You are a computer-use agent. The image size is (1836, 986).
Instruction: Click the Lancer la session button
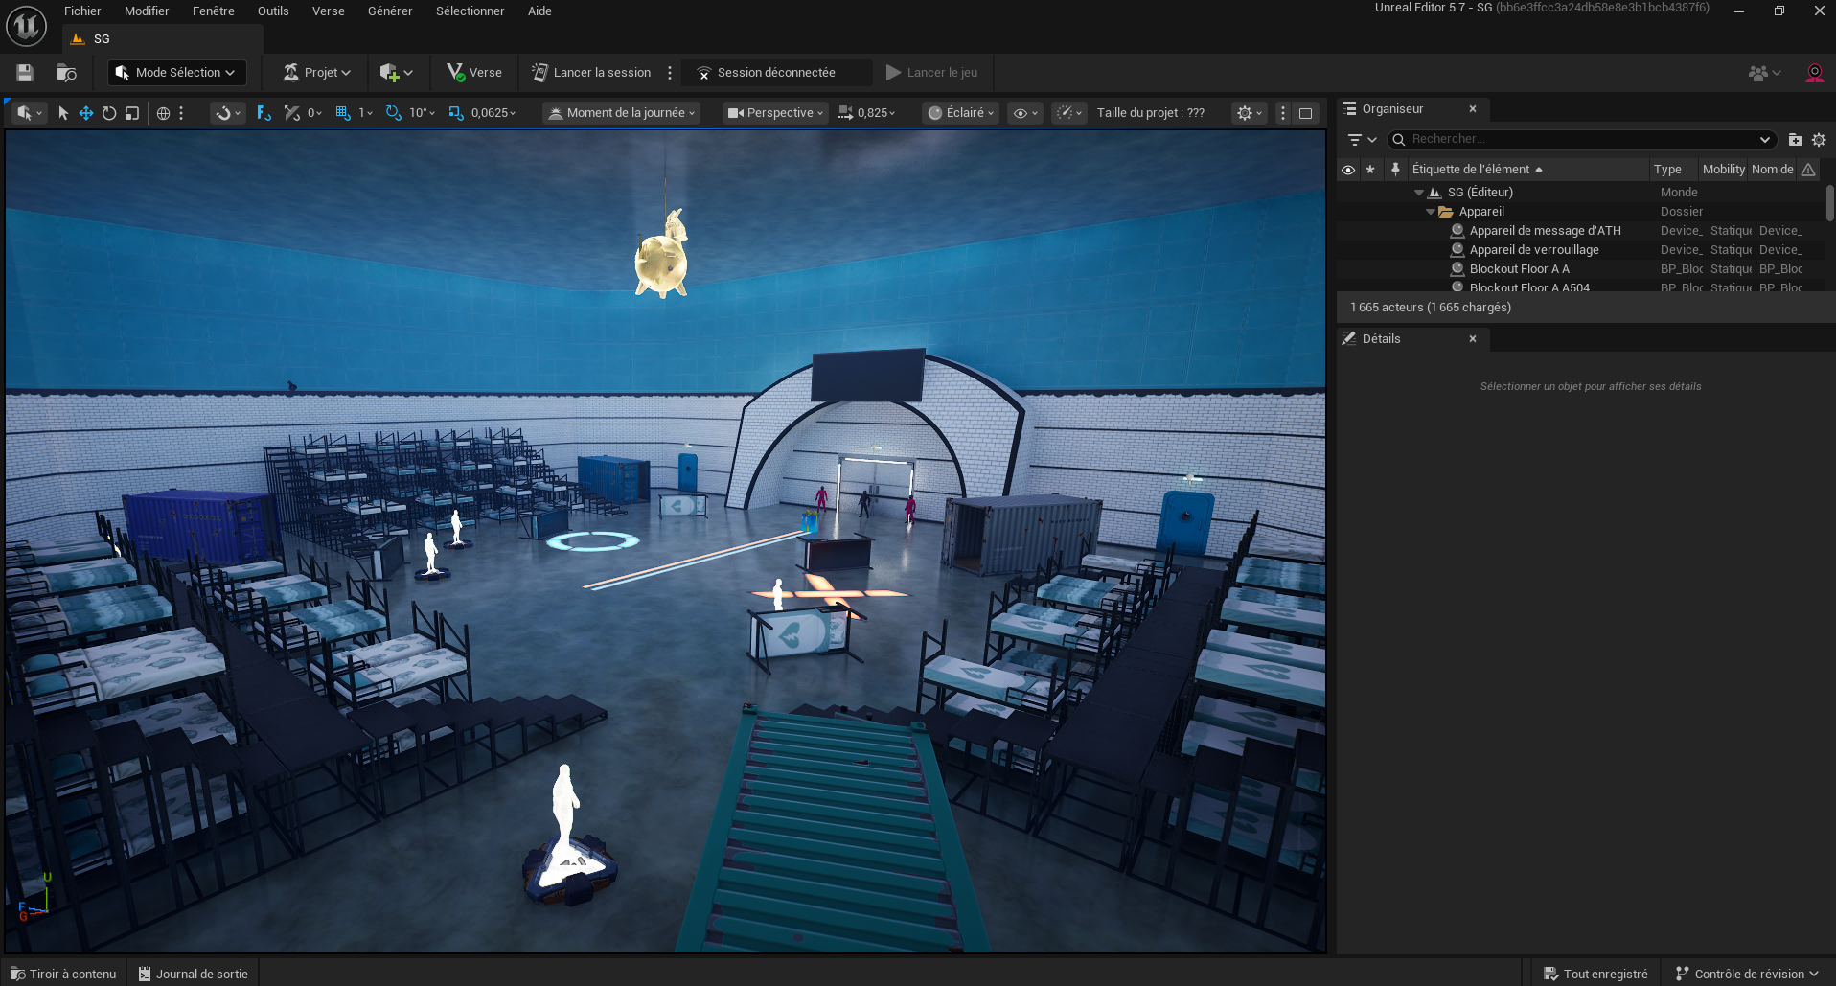[591, 73]
